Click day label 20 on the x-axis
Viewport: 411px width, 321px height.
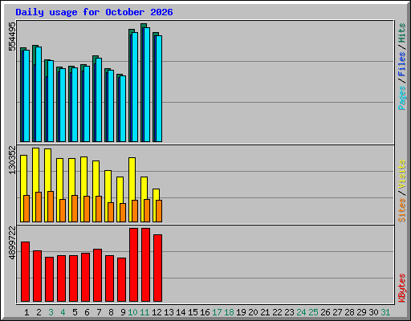(x=253, y=312)
